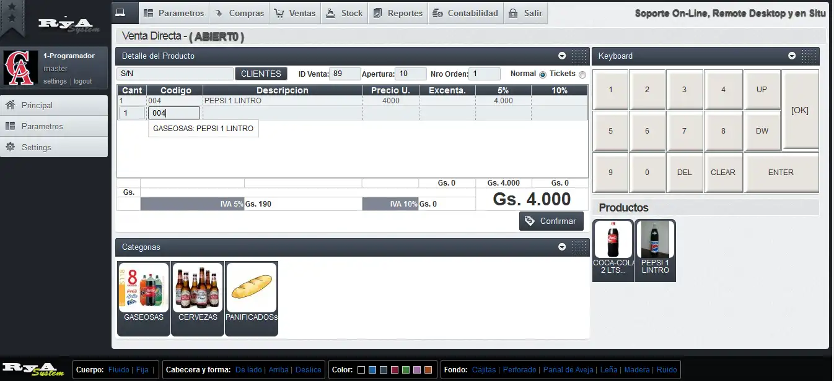Click the UP keypad button
Image resolution: width=834 pixels, height=381 pixels.
tap(762, 90)
